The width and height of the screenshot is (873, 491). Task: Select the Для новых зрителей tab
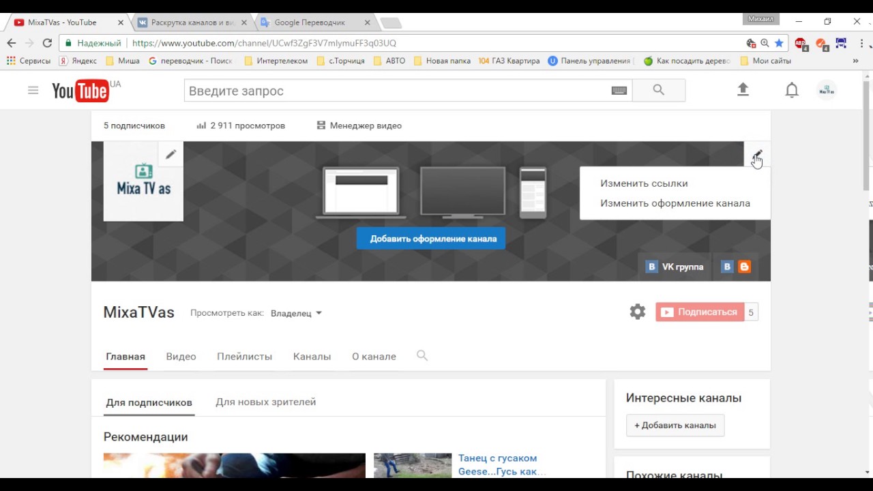pos(266,402)
